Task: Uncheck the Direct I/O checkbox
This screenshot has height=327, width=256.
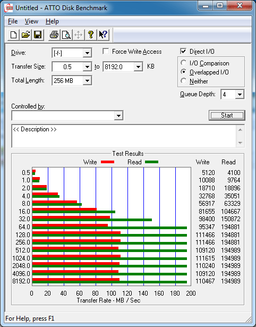Action: tap(183, 51)
